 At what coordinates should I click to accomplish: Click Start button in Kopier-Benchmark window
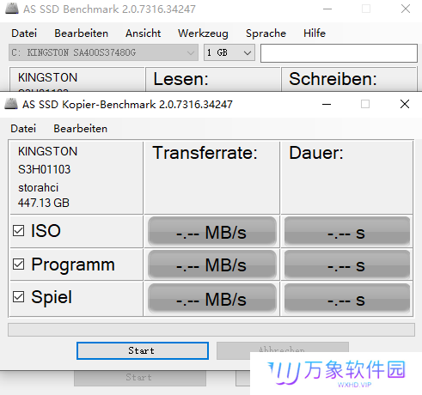point(143,350)
